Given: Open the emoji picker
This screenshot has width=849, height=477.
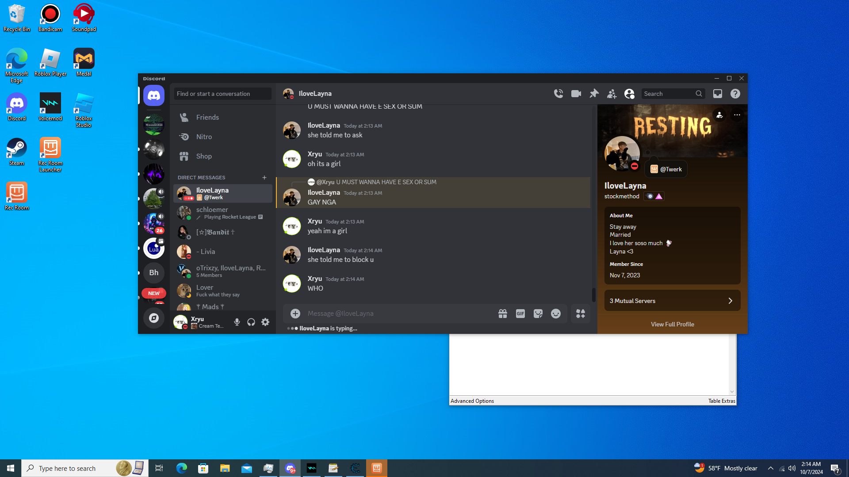Looking at the screenshot, I should [555, 314].
